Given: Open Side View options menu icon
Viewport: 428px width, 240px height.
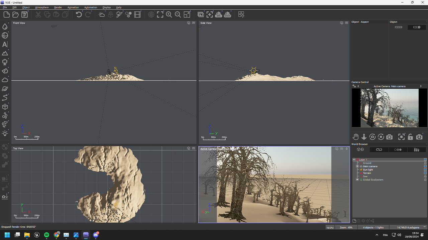Looking at the screenshot, I should (346, 23).
